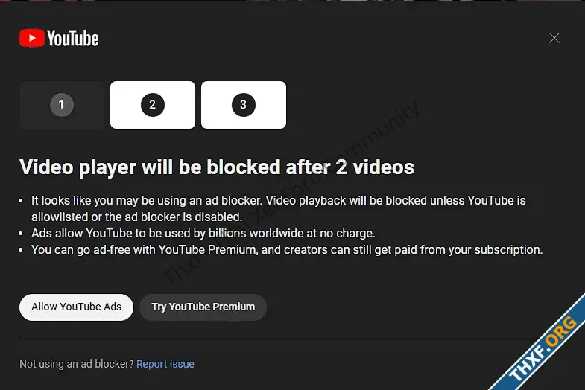This screenshot has width=585, height=390.
Task: Click the Allow YouTube Ads button
Action: (x=76, y=307)
